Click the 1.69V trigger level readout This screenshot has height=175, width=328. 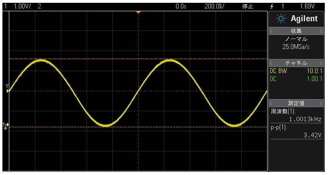(x=307, y=6)
